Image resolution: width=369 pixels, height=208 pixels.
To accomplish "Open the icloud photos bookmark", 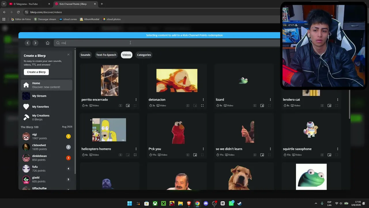I will click(112, 19).
